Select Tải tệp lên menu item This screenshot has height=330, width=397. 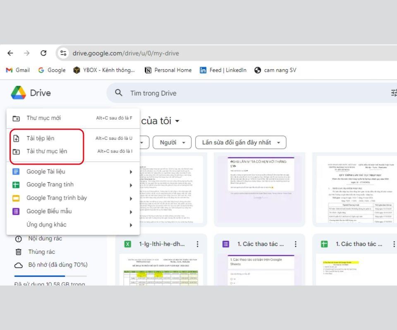click(41, 138)
